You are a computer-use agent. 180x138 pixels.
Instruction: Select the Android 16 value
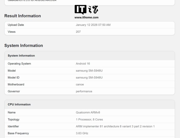pyautogui.click(x=83, y=64)
